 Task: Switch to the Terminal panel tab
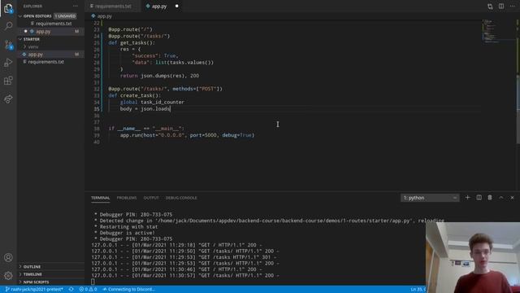100,198
